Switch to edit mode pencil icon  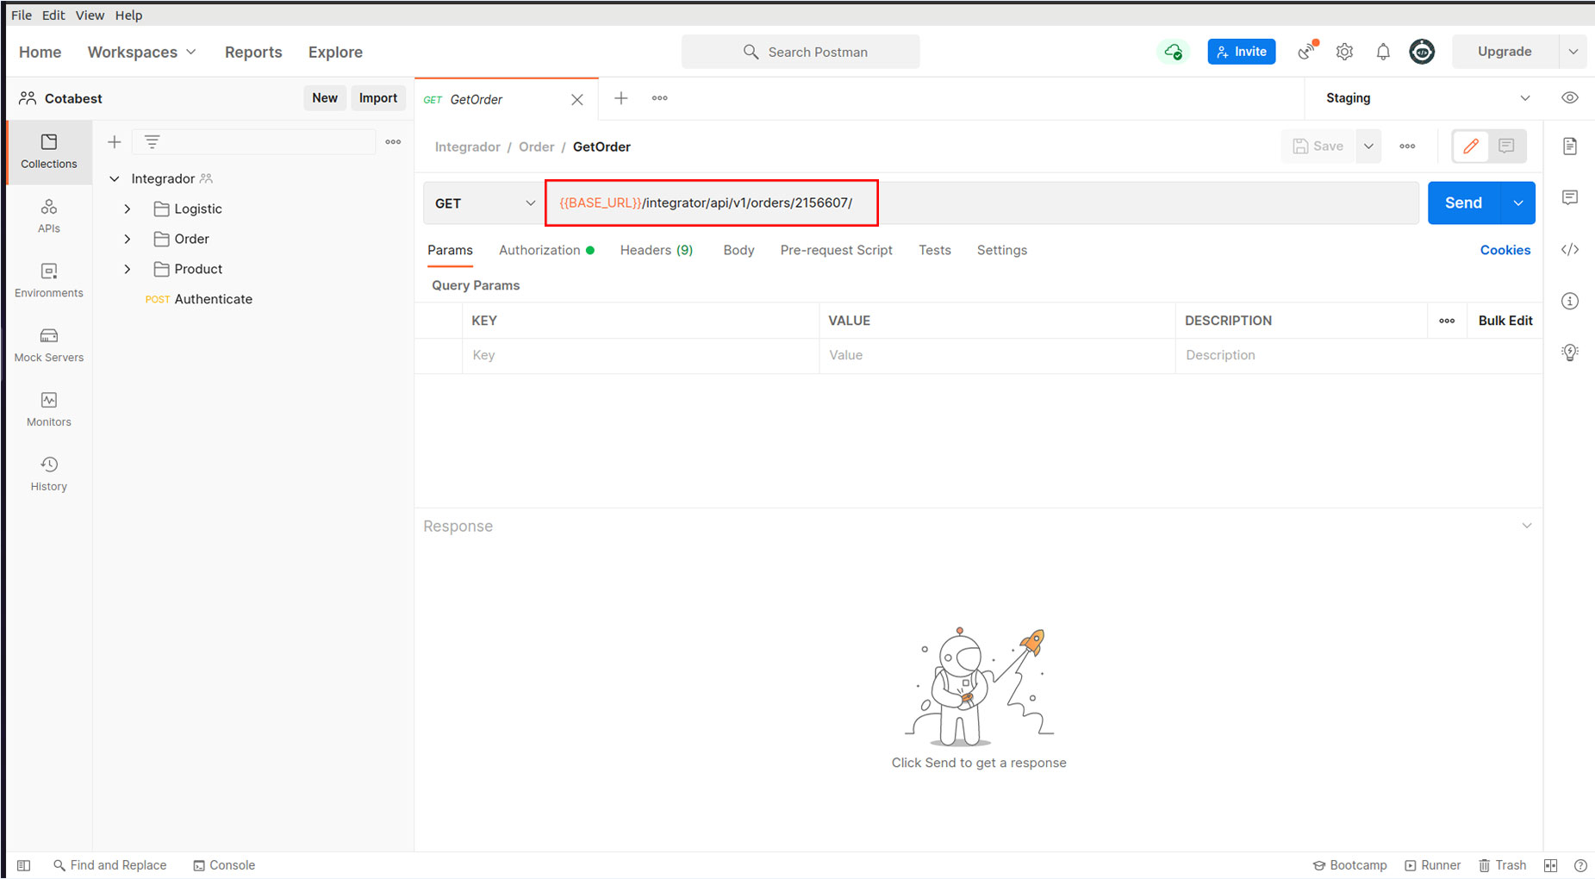1471,146
